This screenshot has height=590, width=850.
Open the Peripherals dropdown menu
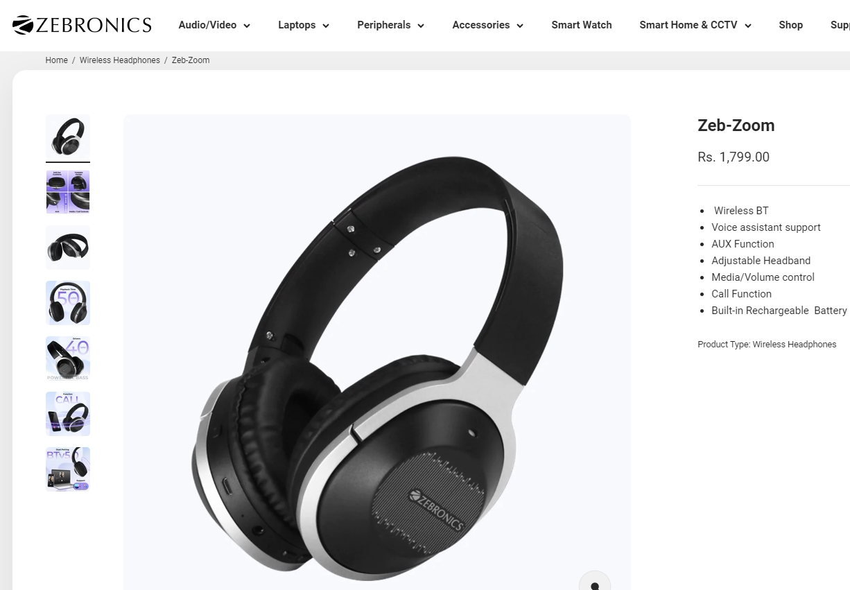click(390, 25)
